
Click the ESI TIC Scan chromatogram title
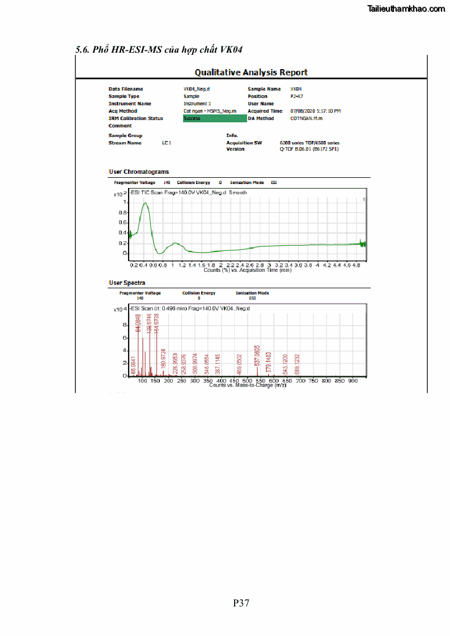(188, 193)
